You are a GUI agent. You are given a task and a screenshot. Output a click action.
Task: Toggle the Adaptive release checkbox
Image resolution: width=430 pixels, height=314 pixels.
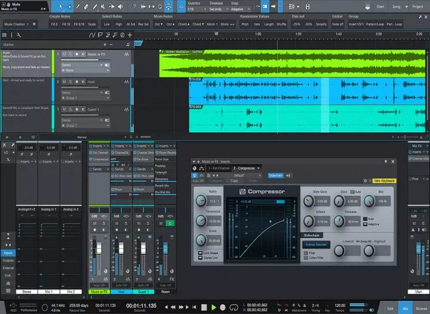(365, 224)
